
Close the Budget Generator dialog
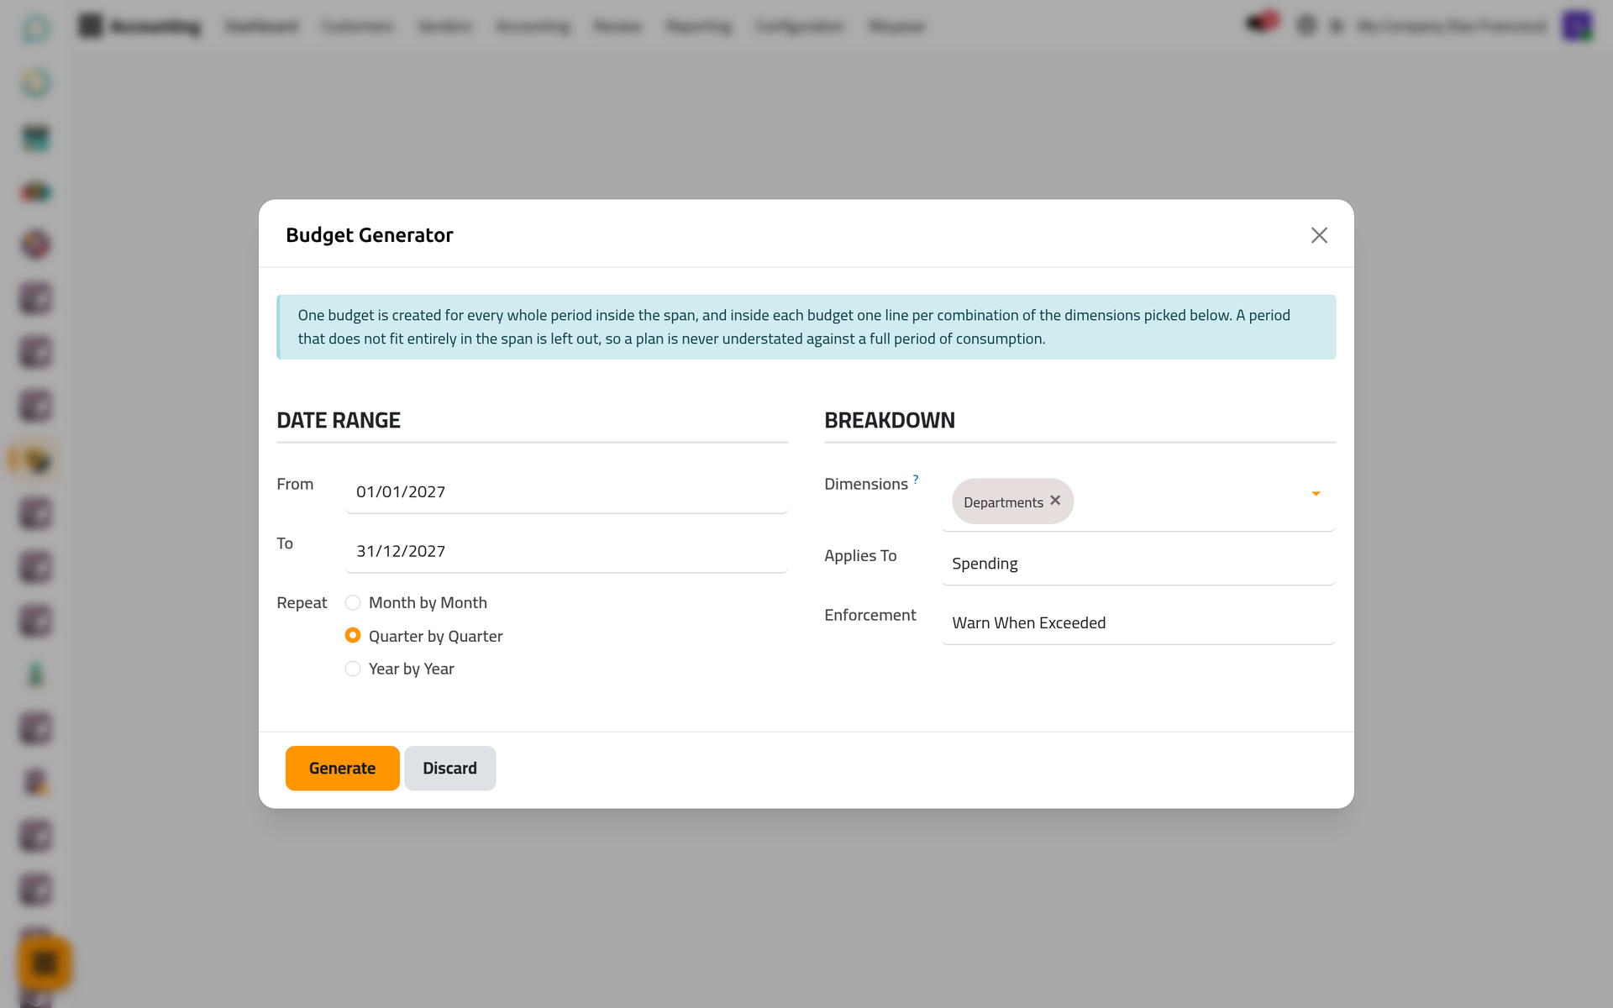1319,235
